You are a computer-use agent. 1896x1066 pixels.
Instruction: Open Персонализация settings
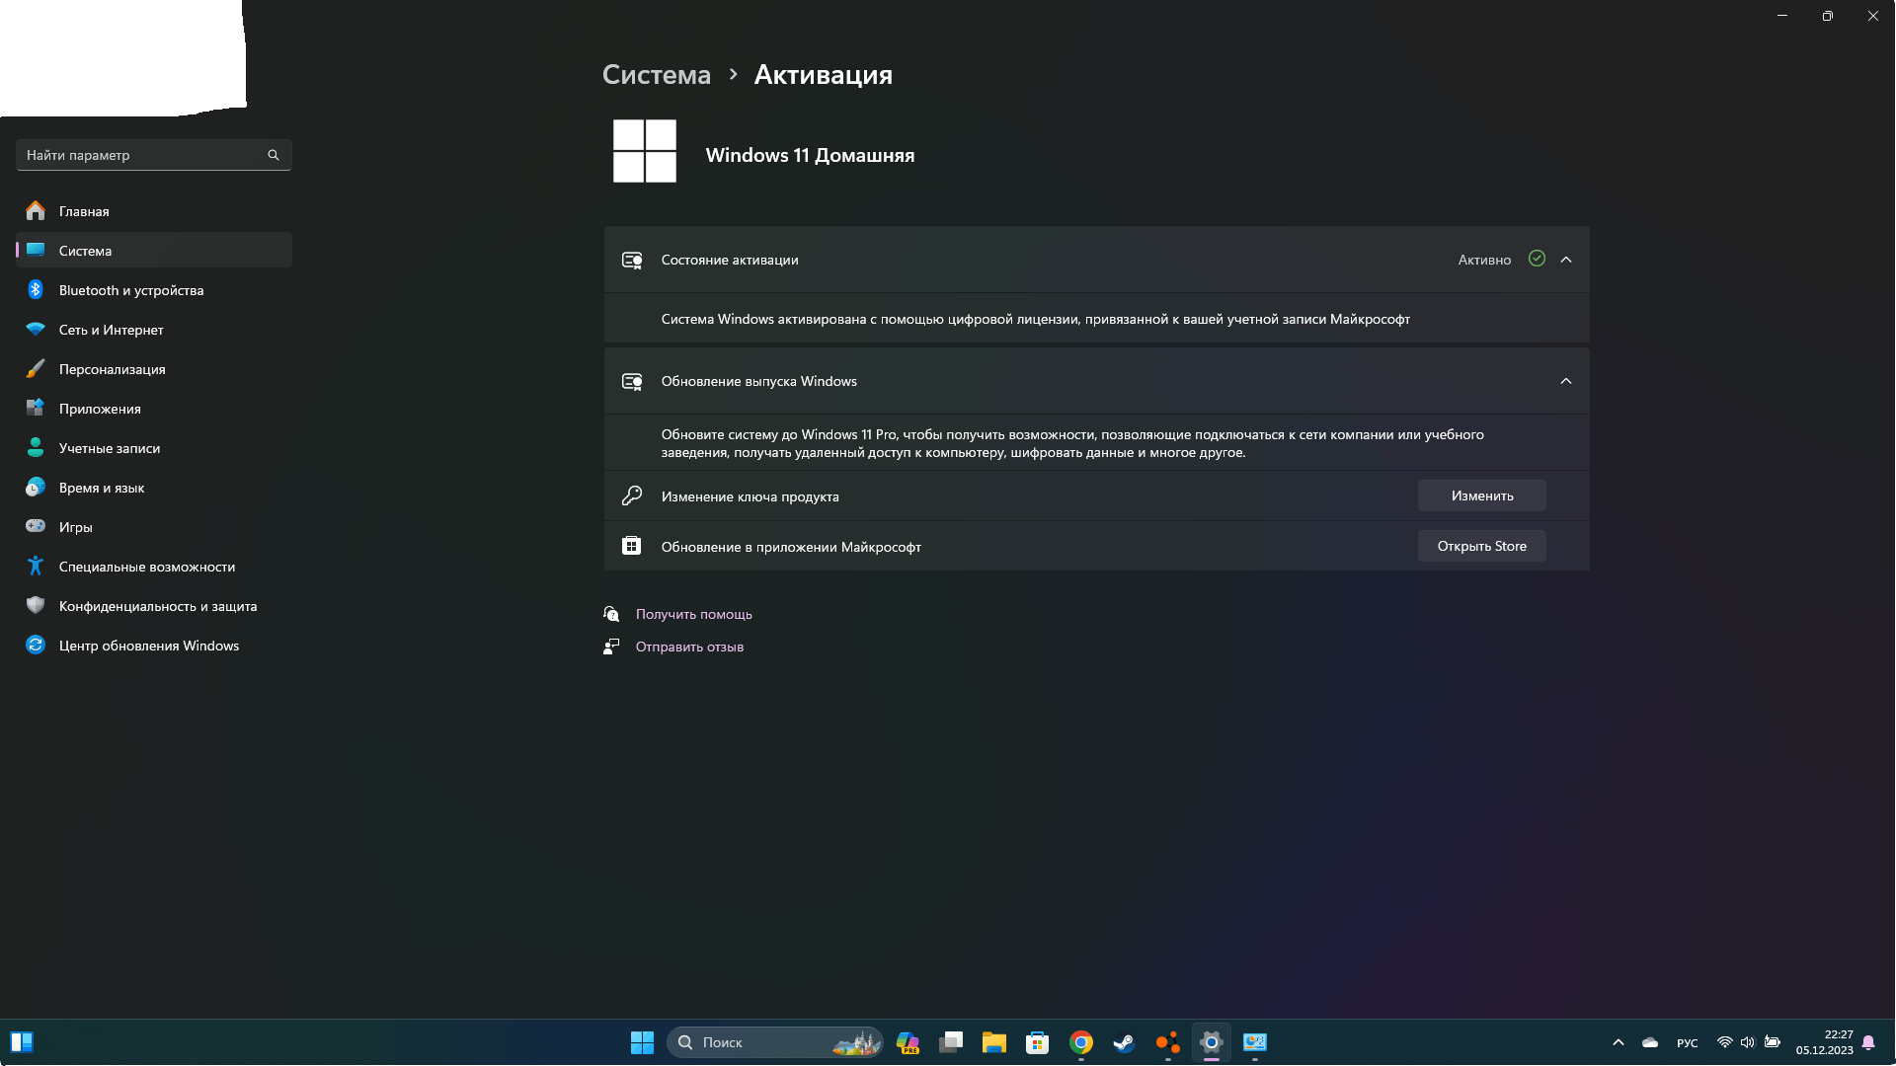[x=153, y=369]
